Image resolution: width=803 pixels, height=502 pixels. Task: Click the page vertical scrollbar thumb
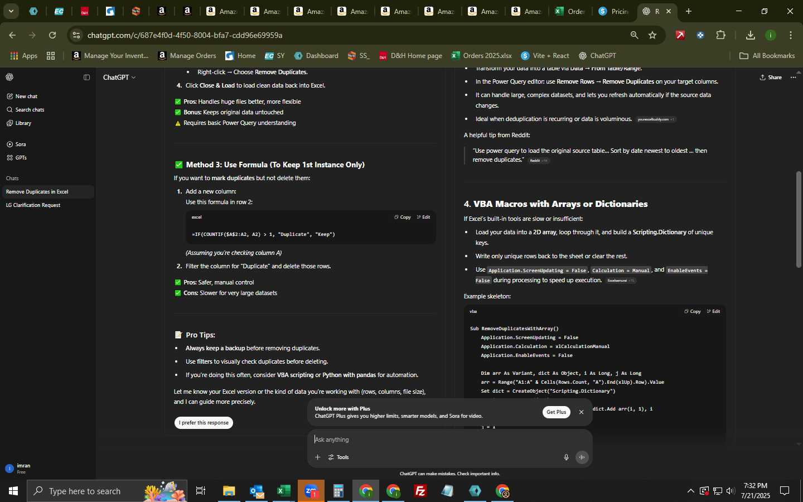(x=799, y=219)
